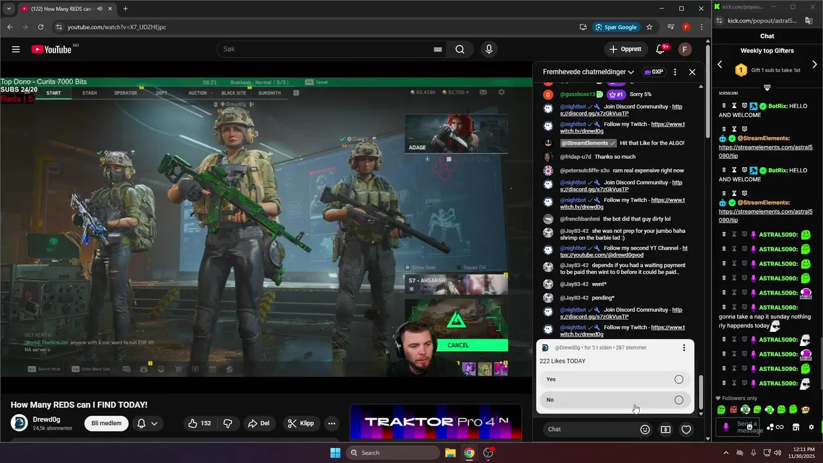
Task: Click the Kick infinity icon
Action: (780, 427)
